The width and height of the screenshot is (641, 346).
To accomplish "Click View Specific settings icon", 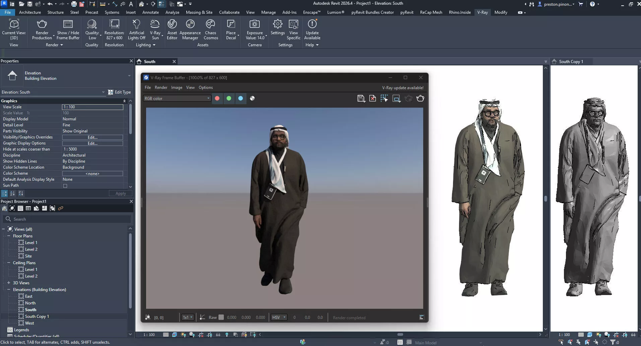I will tap(294, 24).
